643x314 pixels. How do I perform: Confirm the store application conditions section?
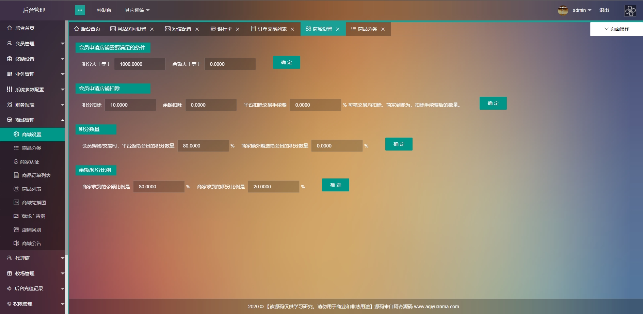(287, 62)
